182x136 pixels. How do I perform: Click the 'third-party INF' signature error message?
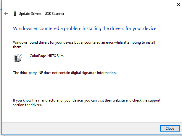click(x=65, y=73)
